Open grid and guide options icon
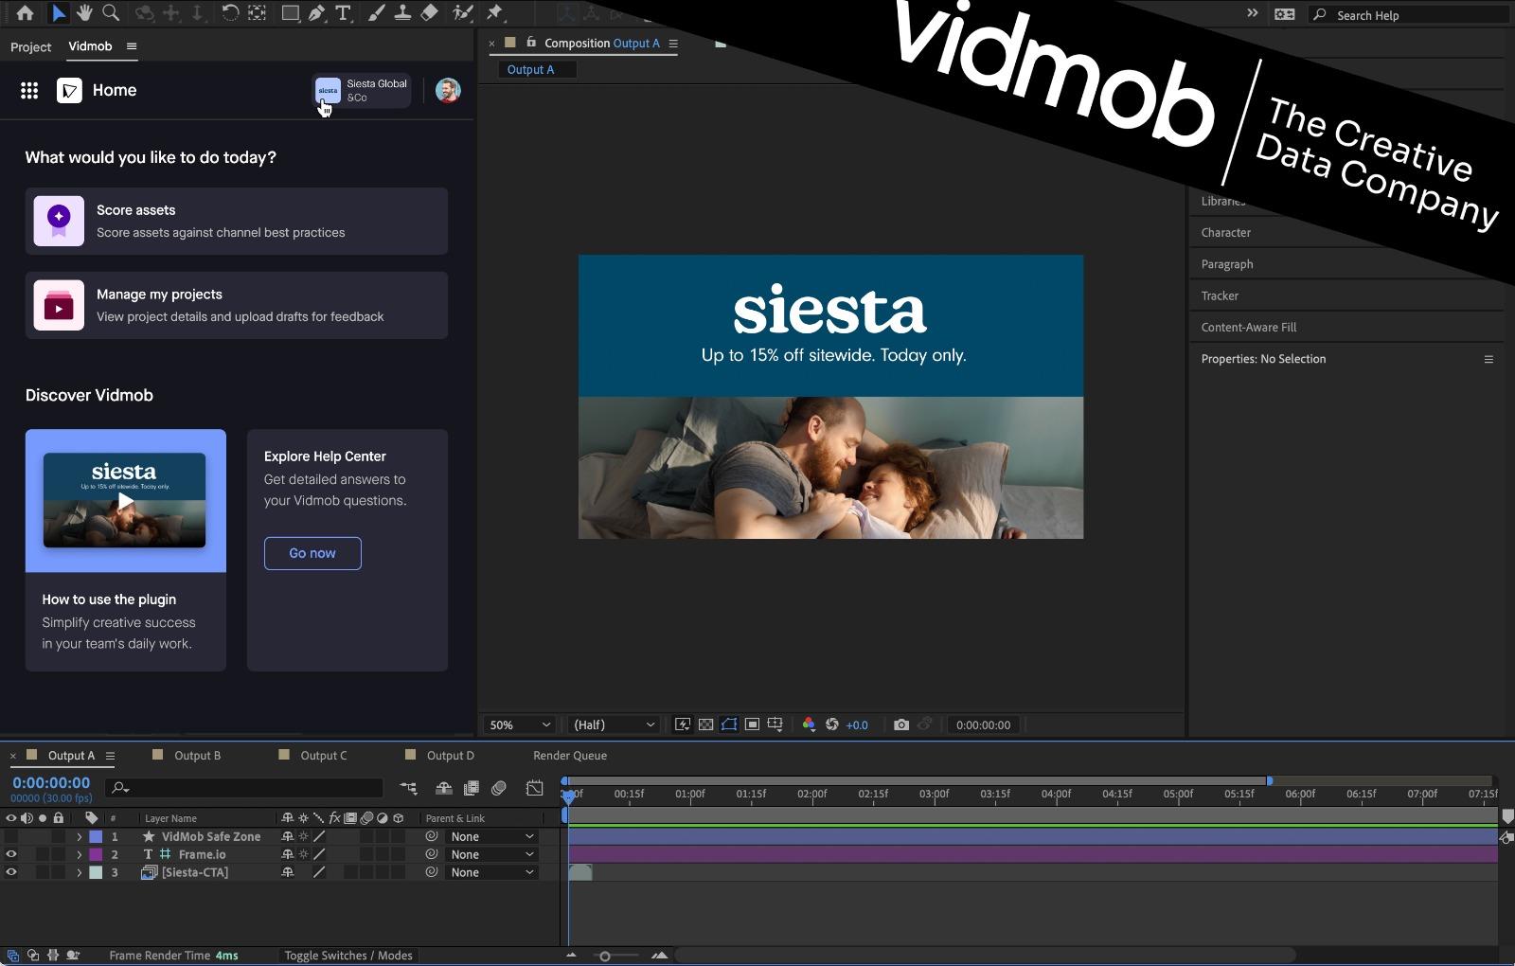Screen dimensions: 1515x966 [775, 724]
